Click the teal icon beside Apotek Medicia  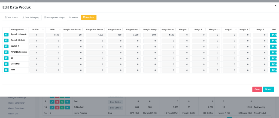coord(6,41)
